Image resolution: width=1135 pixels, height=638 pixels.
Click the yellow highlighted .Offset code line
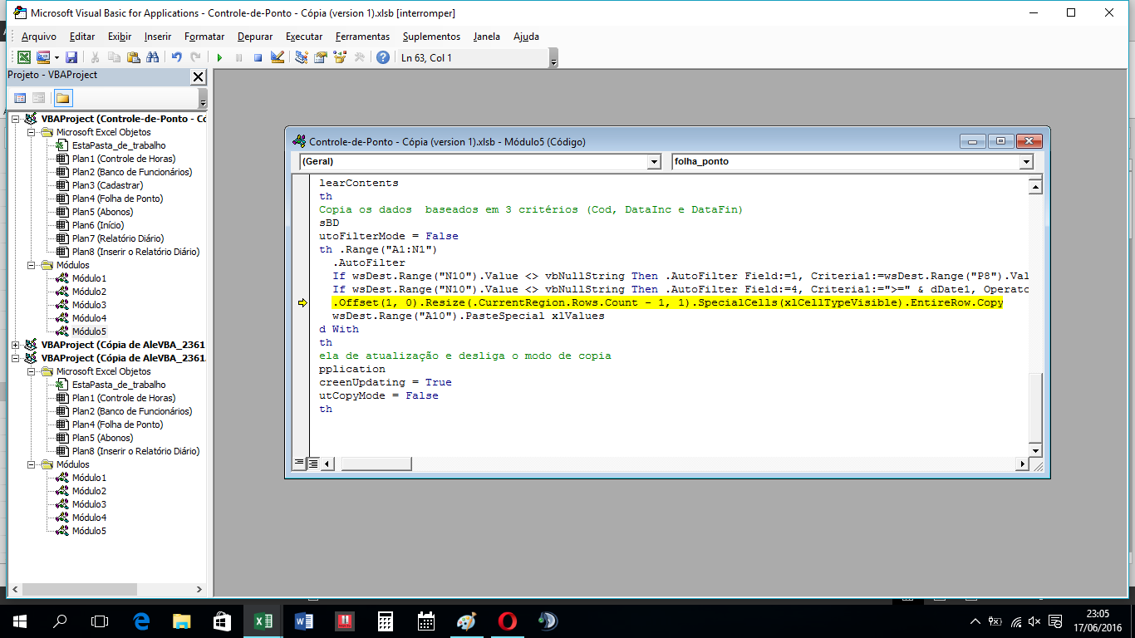667,303
